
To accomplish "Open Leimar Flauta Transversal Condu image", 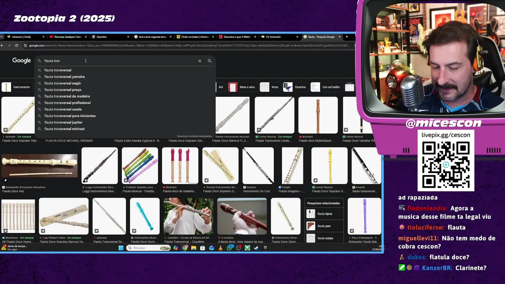I will [x=274, y=115].
